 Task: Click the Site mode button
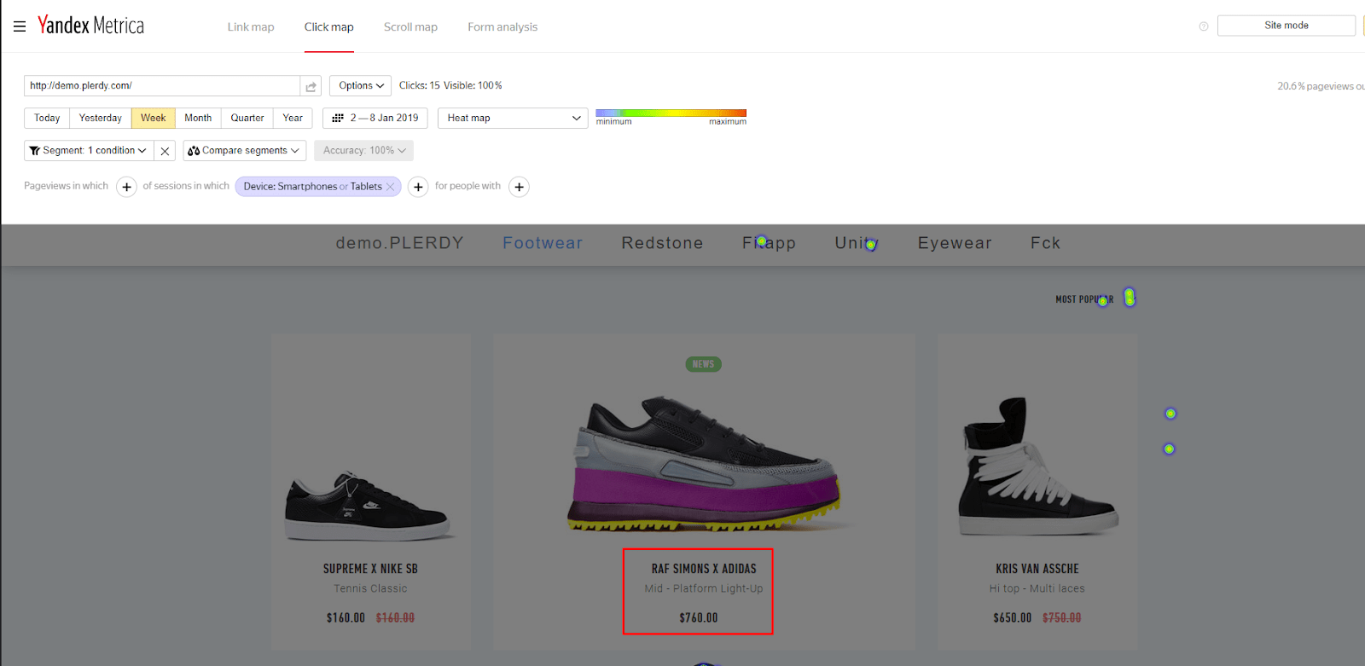pyautogui.click(x=1287, y=26)
